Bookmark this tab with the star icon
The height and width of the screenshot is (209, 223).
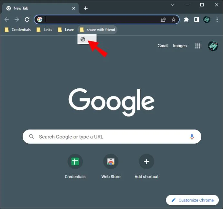[174, 19]
